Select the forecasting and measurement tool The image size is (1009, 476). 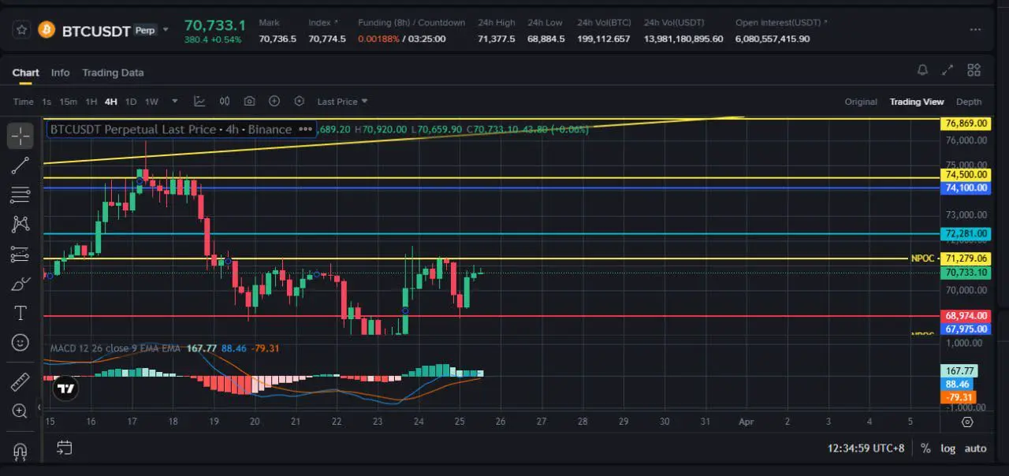tap(20, 254)
